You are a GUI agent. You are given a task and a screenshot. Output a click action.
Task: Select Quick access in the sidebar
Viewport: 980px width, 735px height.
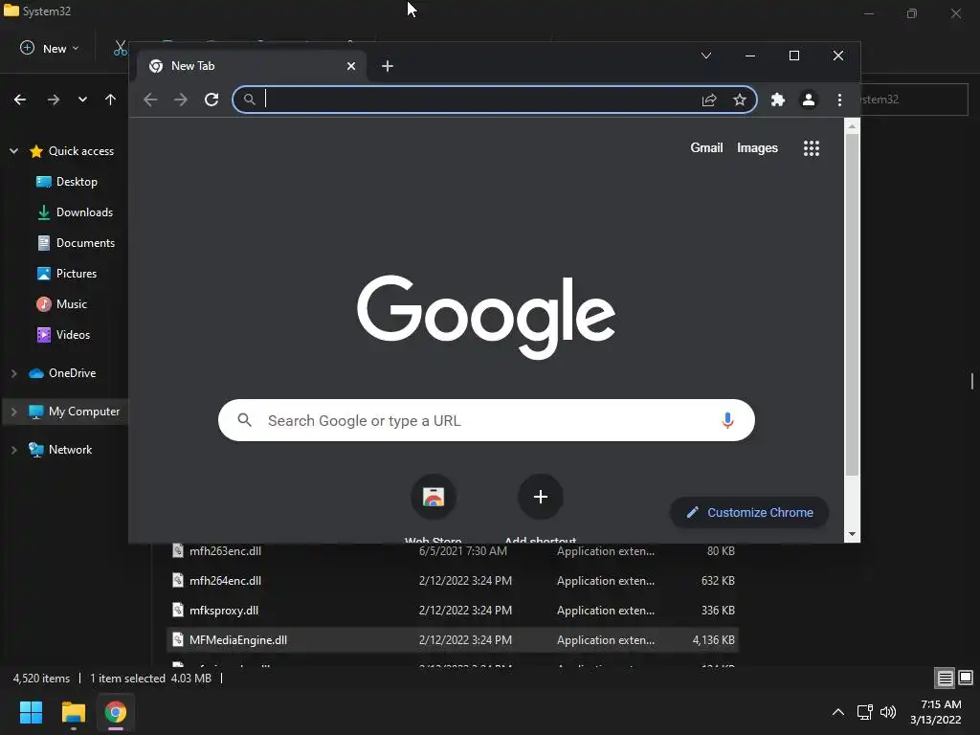coord(71,150)
